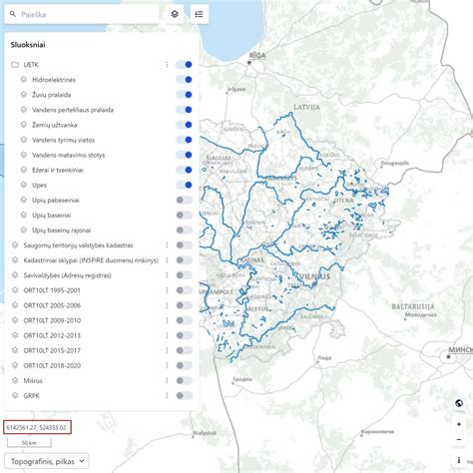The image size is (473, 473).
Task: Click the 50 km scale bar
Action: point(29,443)
